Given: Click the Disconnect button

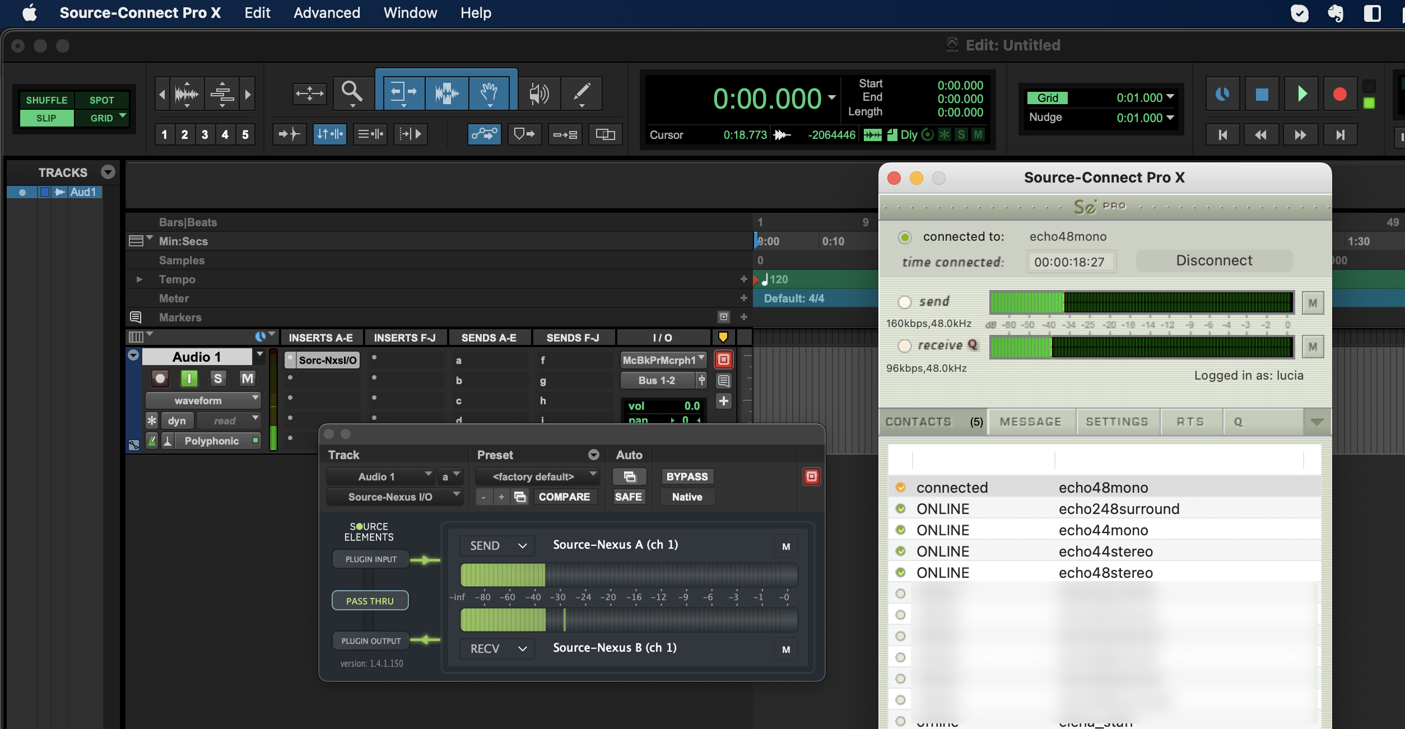Looking at the screenshot, I should point(1214,260).
